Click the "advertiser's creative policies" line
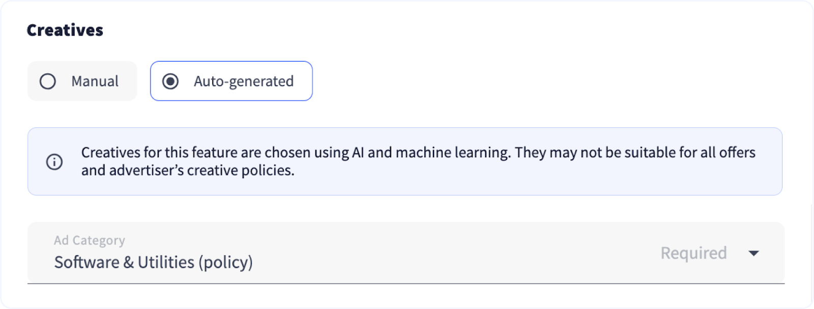 tap(188, 171)
